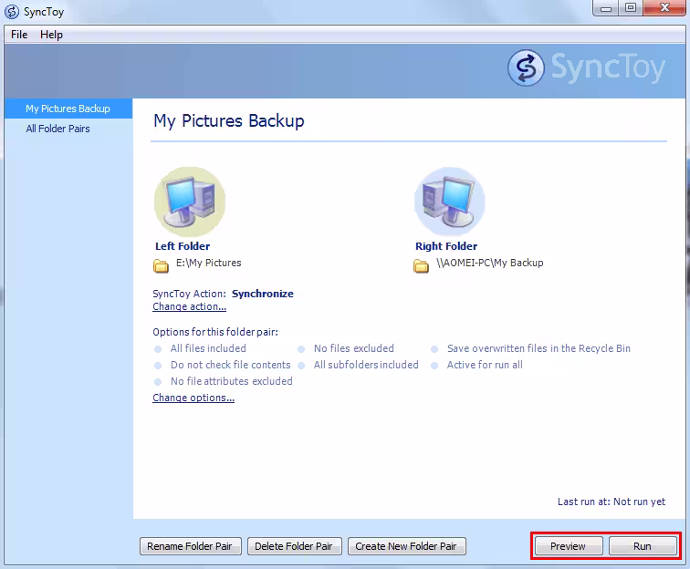The height and width of the screenshot is (569, 690).
Task: Click the Left Folder computer icon
Action: (190, 202)
